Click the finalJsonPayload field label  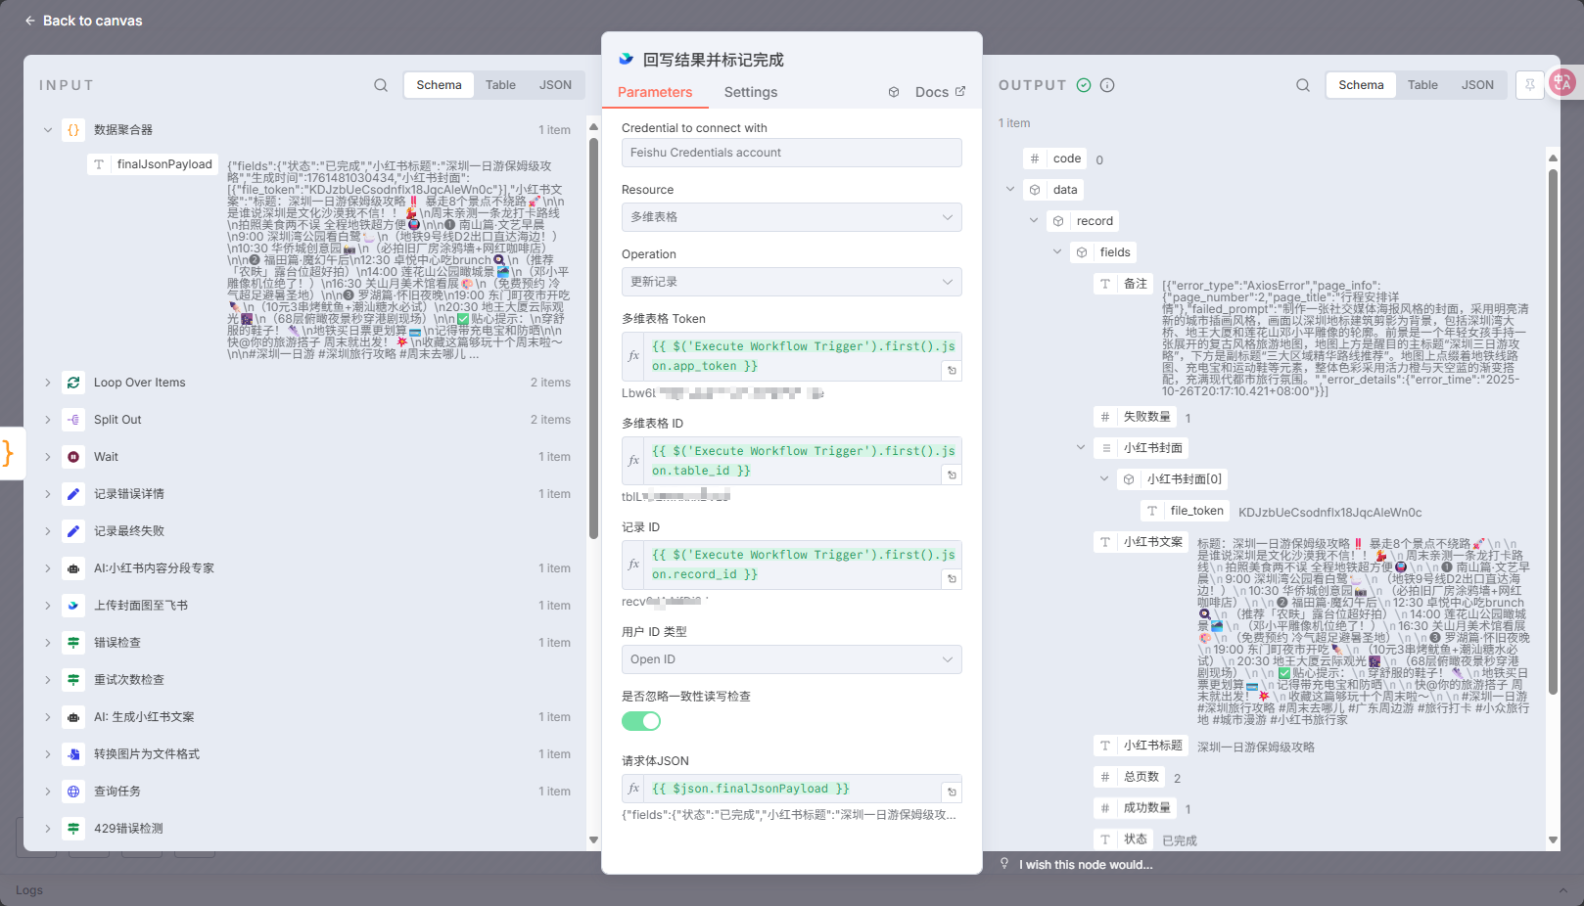[x=164, y=164]
